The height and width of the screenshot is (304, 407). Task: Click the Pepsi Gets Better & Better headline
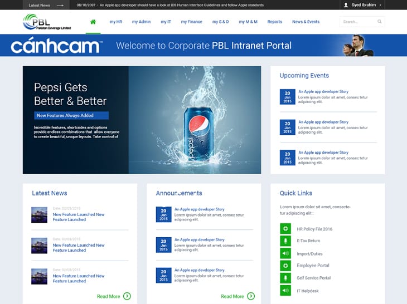(70, 94)
